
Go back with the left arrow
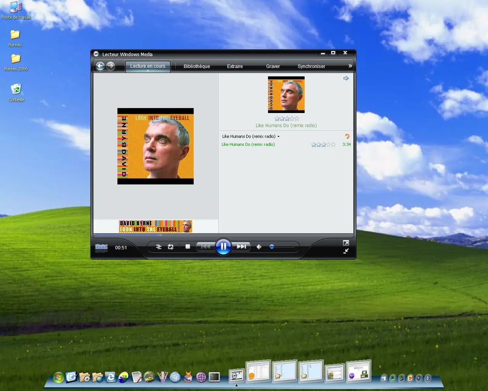coord(100,66)
